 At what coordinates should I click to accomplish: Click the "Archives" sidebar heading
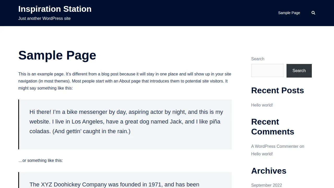[x=269, y=171]
